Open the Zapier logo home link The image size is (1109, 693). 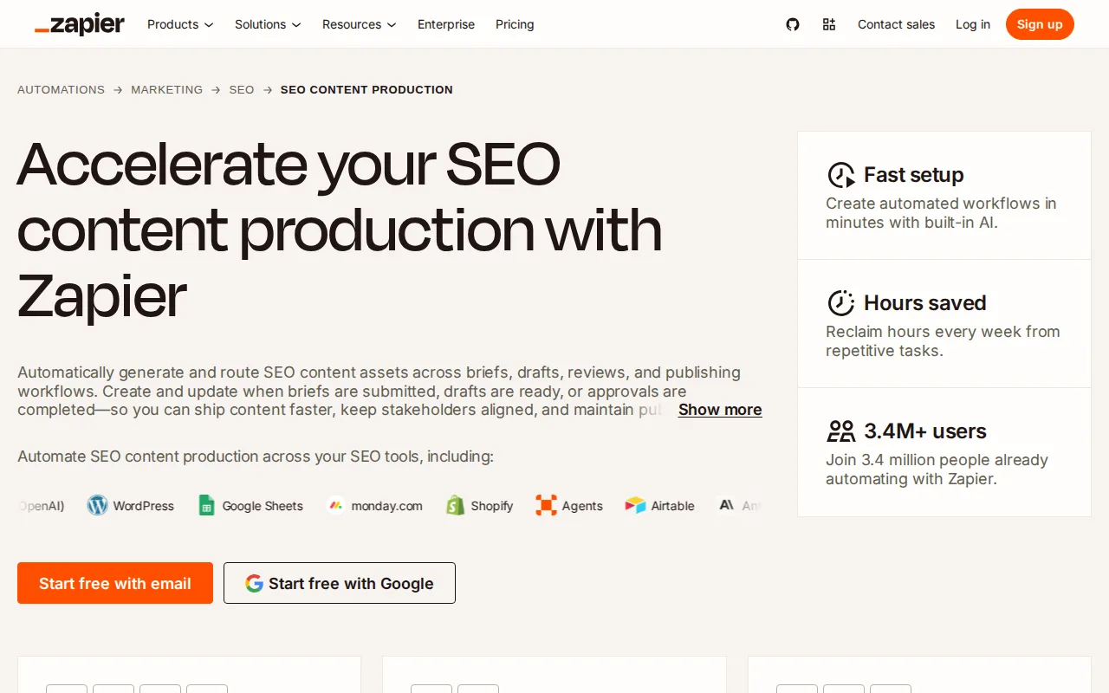80,24
